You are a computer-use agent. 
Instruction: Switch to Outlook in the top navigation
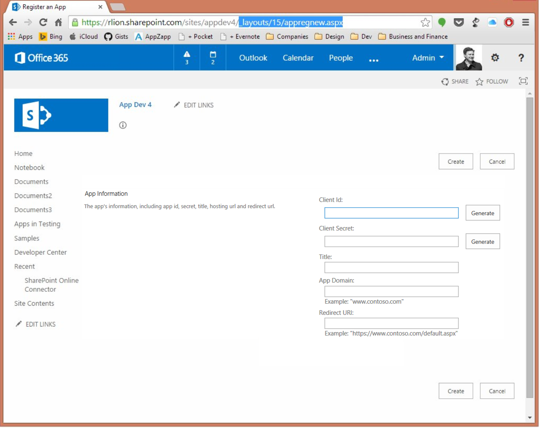pyautogui.click(x=253, y=57)
